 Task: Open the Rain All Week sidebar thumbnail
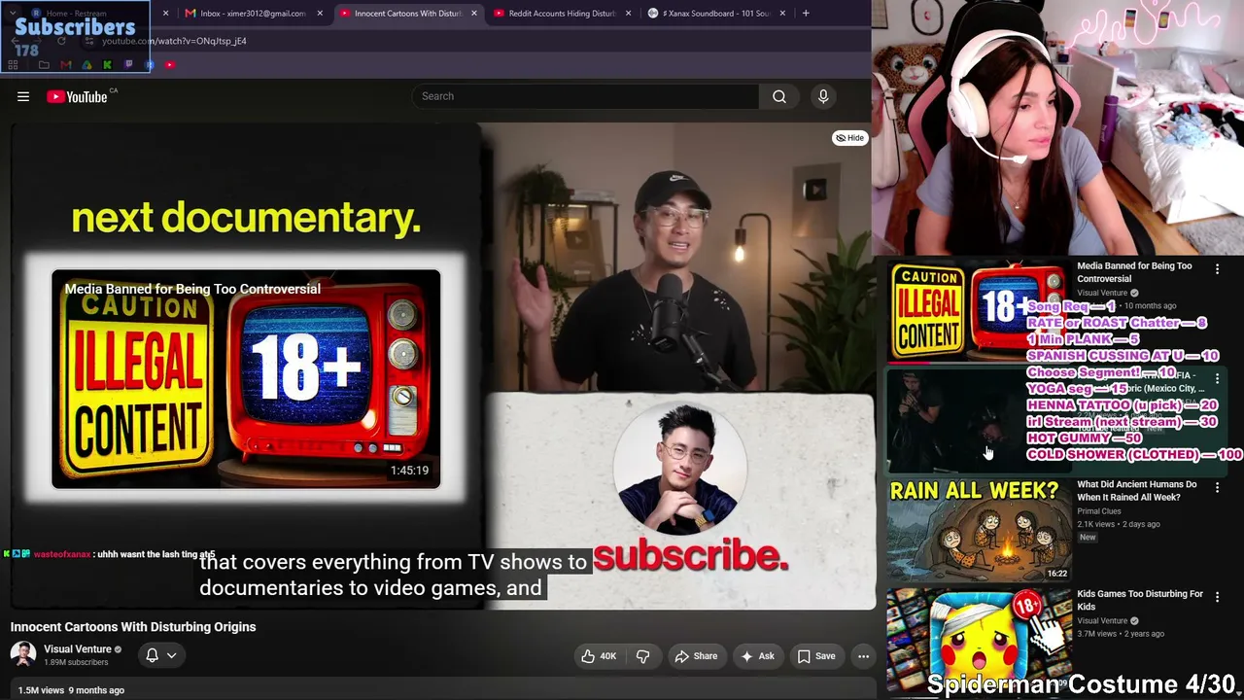click(978, 530)
